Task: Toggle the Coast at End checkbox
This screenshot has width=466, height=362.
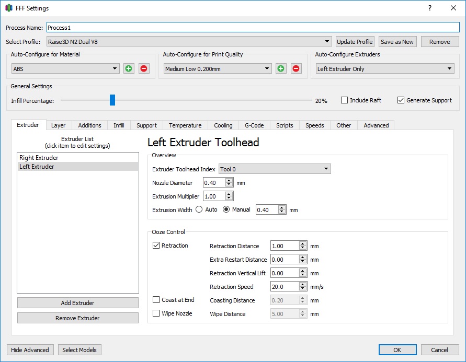Action: 156,300
